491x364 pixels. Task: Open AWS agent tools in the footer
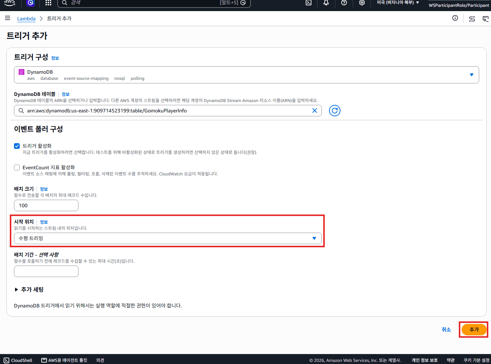coord(65,360)
